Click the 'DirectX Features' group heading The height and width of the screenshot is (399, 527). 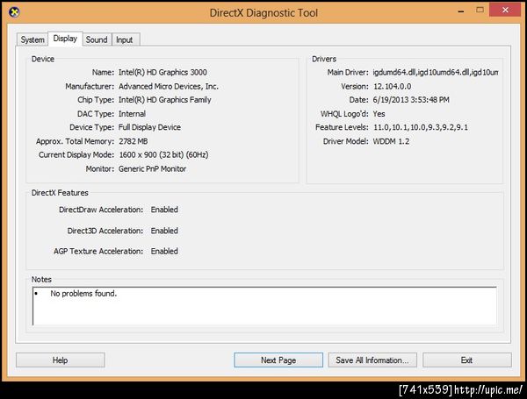(x=60, y=193)
